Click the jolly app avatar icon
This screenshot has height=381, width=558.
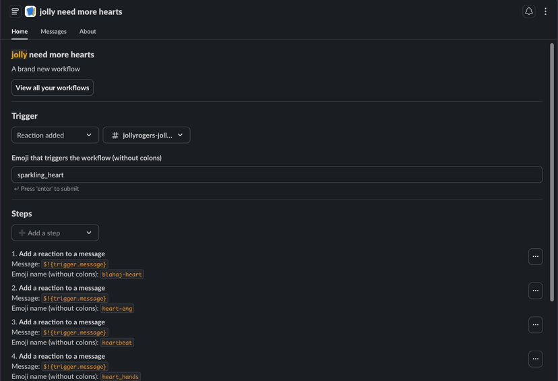[30, 11]
